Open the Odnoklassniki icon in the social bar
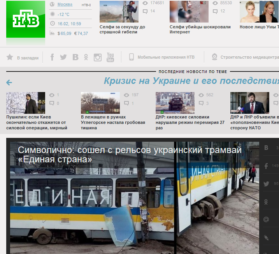Viewport: 279px width, 254px height. (86, 57)
